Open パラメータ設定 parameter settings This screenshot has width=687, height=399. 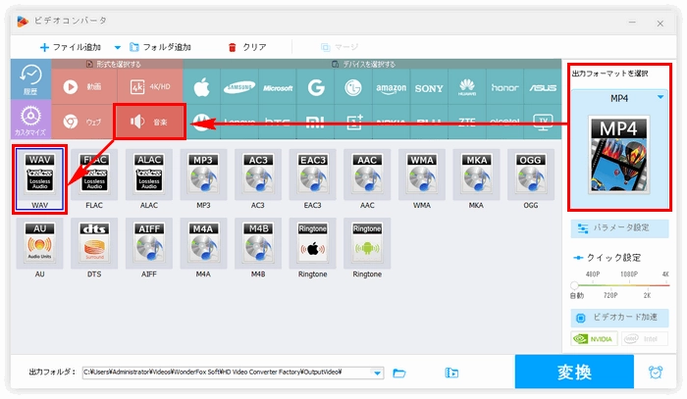coord(619,227)
